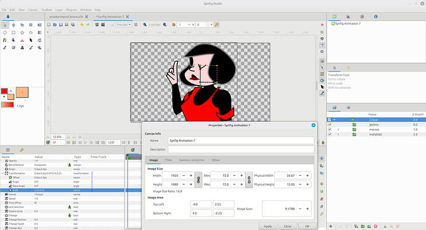Viewport: 426px width, 230px height.
Task: Expand the marcos layer
Action: coord(338,129)
